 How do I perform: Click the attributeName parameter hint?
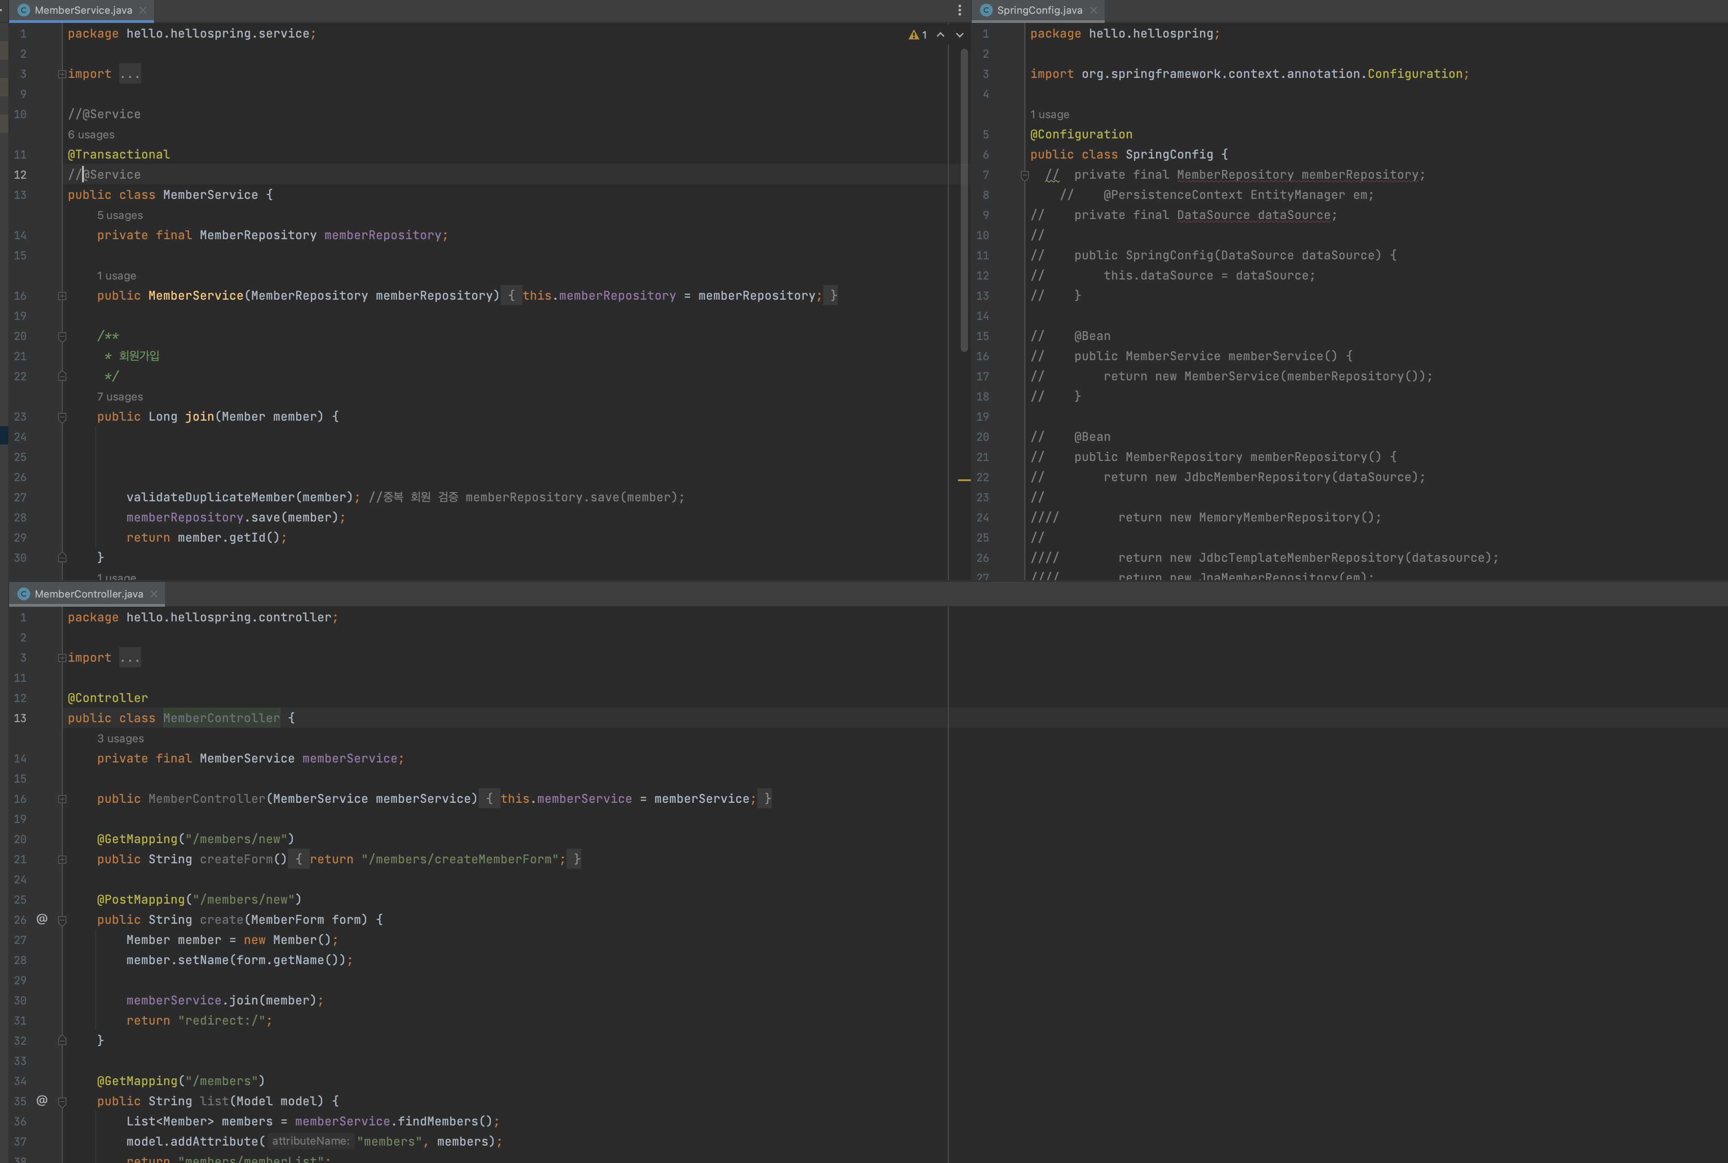(x=310, y=1141)
